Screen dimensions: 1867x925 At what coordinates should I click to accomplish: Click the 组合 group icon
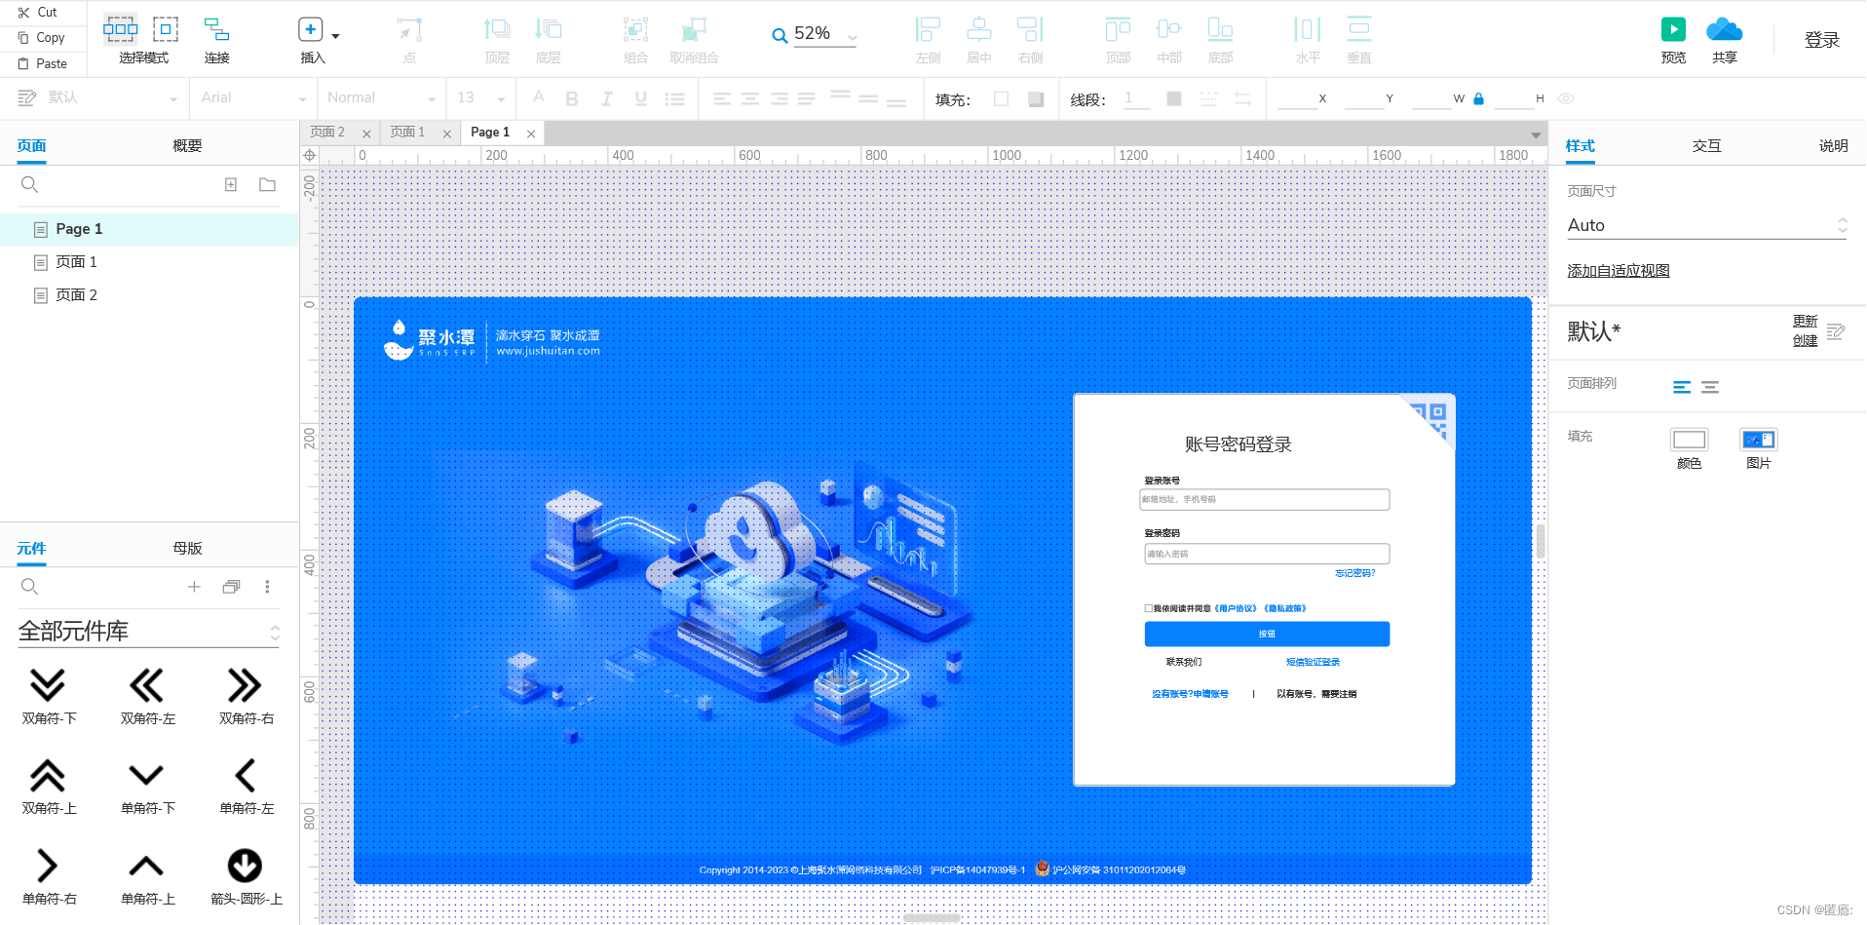635,29
